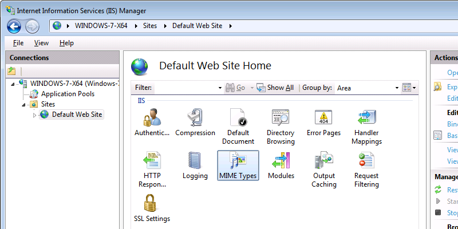
Task: Open the Compression feature
Action: [x=195, y=123]
